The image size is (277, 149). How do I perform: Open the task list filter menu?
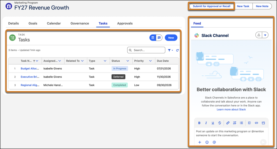click(170, 50)
